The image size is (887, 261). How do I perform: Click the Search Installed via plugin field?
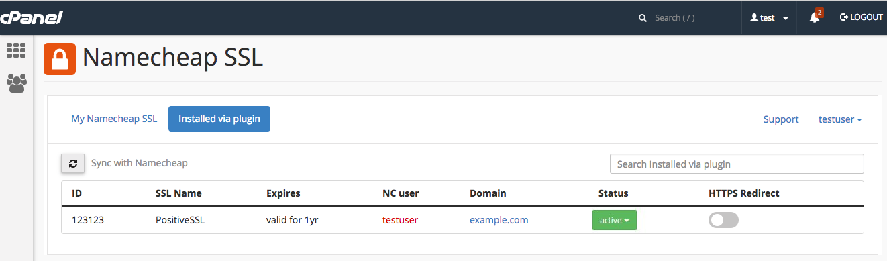[x=737, y=164]
